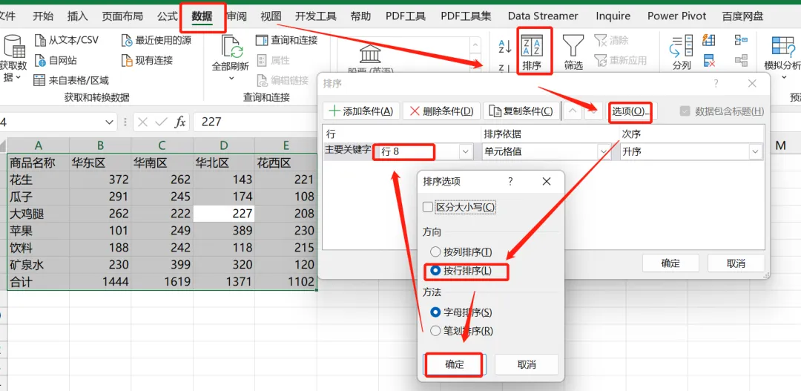The image size is (801, 391).
Task: Switch to the View (视图) tab
Action: [x=271, y=16]
